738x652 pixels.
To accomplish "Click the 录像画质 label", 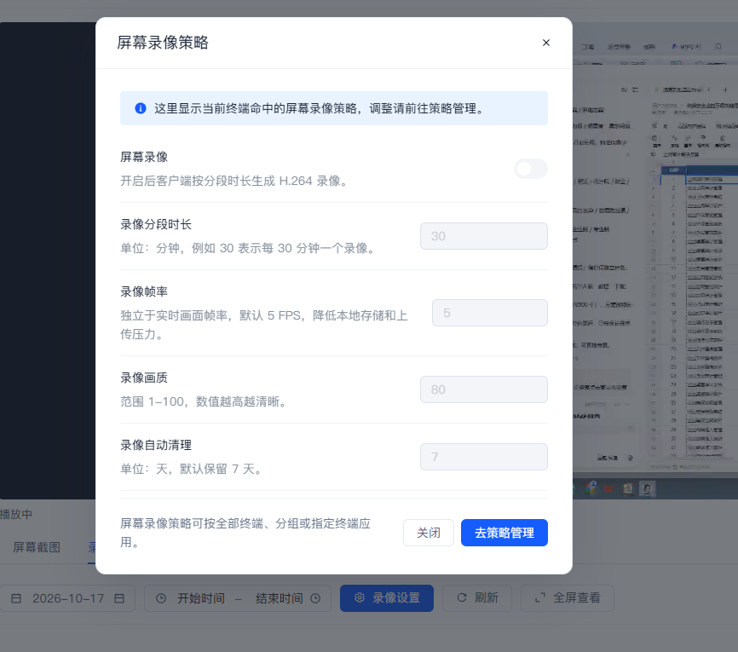I will (x=144, y=378).
